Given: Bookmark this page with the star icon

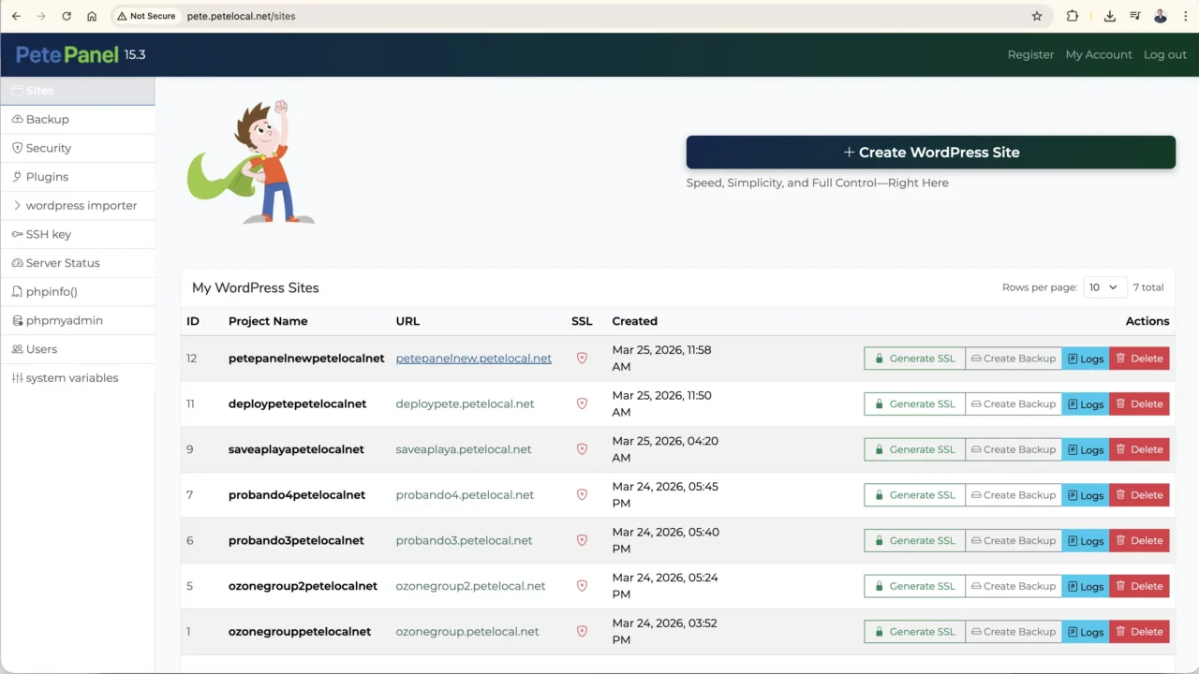Looking at the screenshot, I should pyautogui.click(x=1037, y=16).
